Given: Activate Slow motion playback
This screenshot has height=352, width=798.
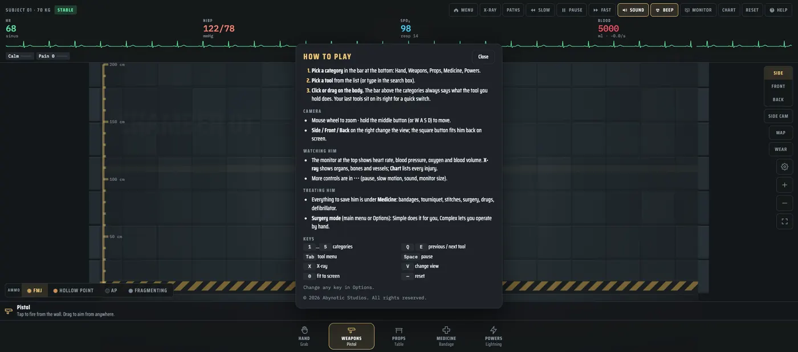Looking at the screenshot, I should coord(540,10).
